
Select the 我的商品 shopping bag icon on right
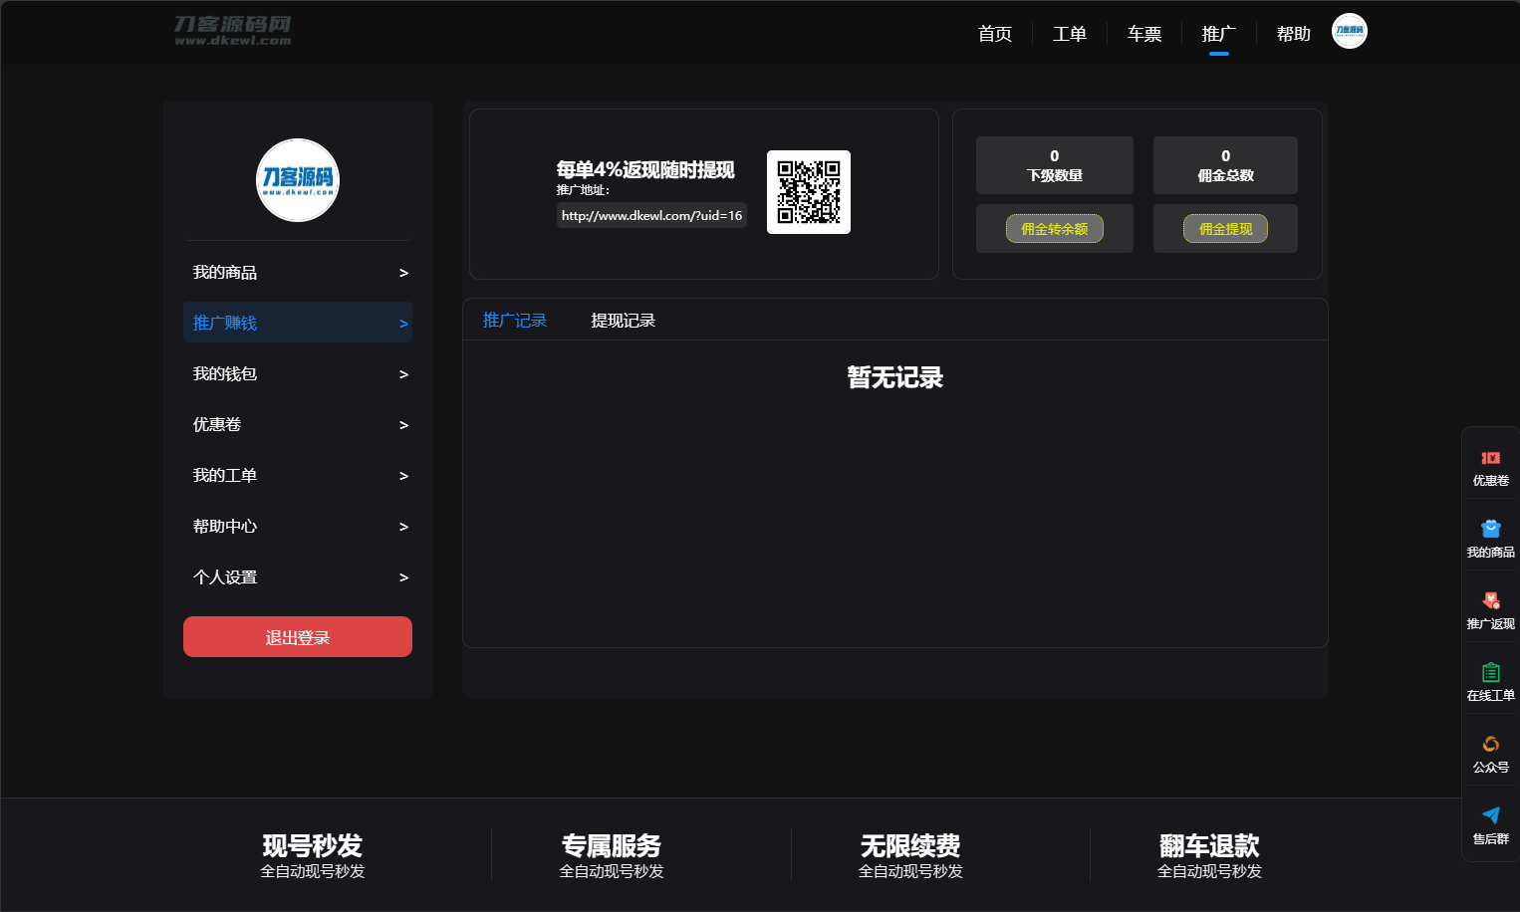tap(1490, 538)
